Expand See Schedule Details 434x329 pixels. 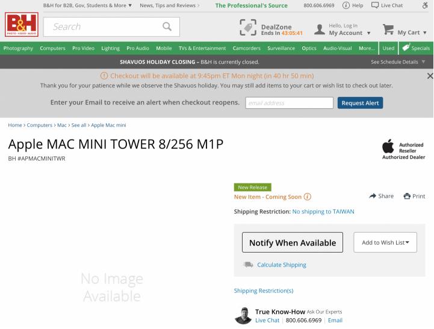[398, 62]
